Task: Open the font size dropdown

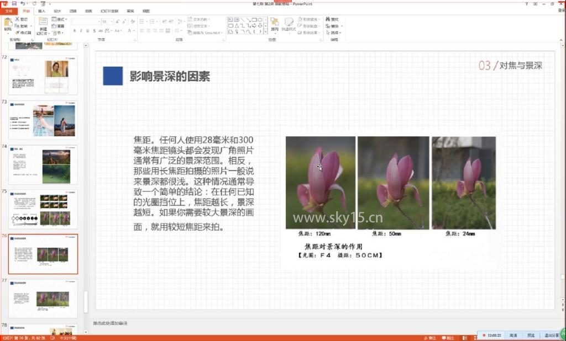Action: (x=112, y=22)
